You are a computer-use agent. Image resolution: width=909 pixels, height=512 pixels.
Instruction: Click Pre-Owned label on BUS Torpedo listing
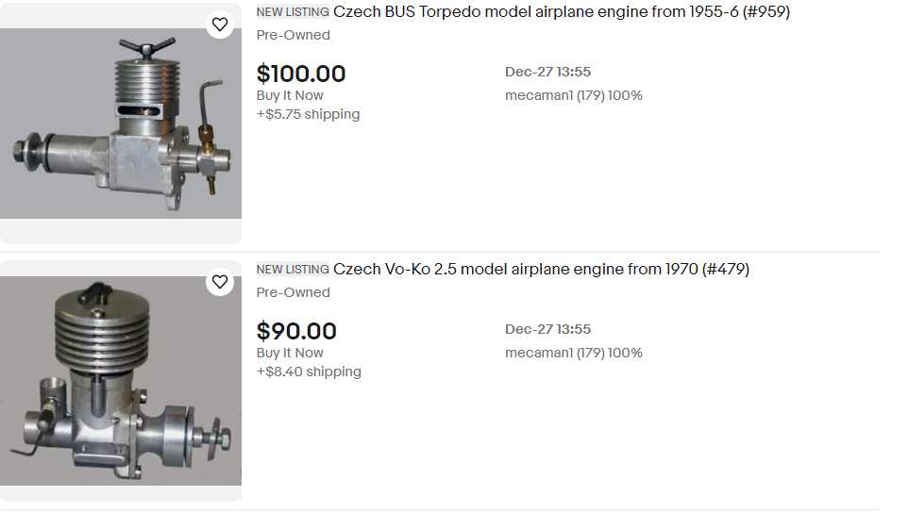coord(294,35)
